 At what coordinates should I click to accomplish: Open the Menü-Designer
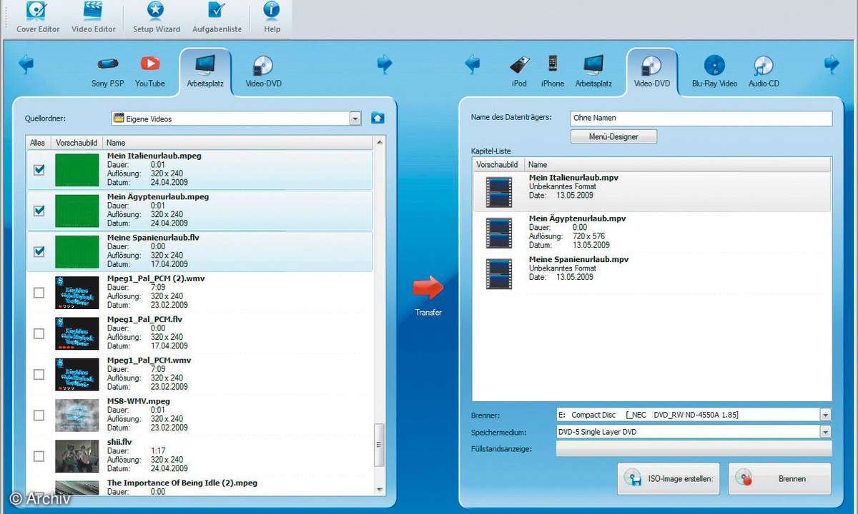click(x=613, y=136)
